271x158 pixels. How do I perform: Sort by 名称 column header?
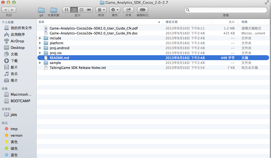pos(41,22)
